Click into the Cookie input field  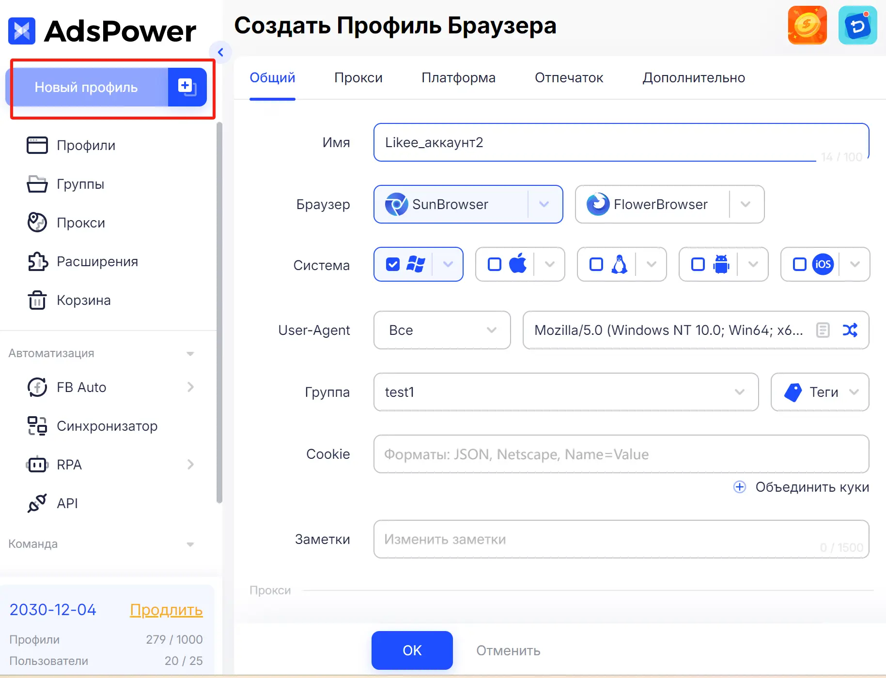pos(621,454)
